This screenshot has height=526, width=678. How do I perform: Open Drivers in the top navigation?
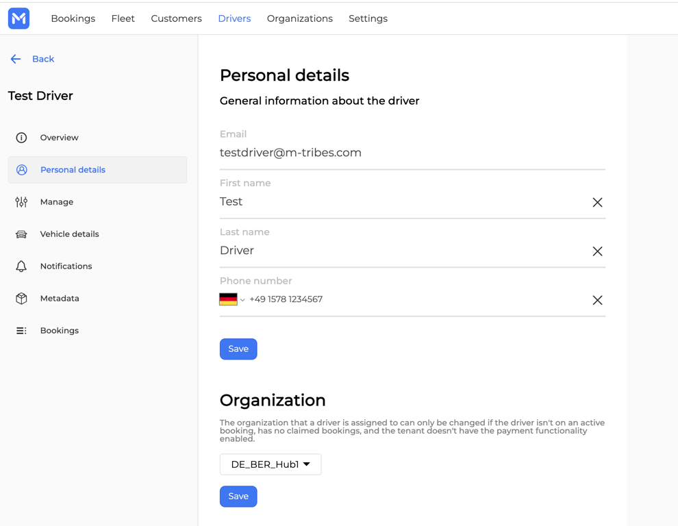point(234,18)
